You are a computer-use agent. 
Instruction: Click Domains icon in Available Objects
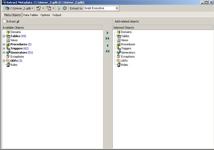coord(8,32)
